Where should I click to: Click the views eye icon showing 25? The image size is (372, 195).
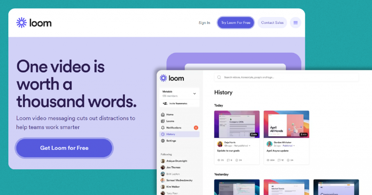click(219, 160)
